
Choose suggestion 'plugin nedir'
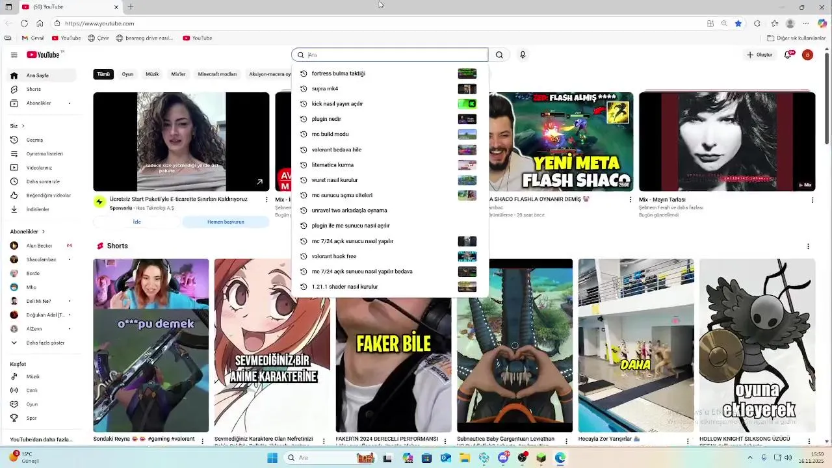pyautogui.click(x=390, y=119)
